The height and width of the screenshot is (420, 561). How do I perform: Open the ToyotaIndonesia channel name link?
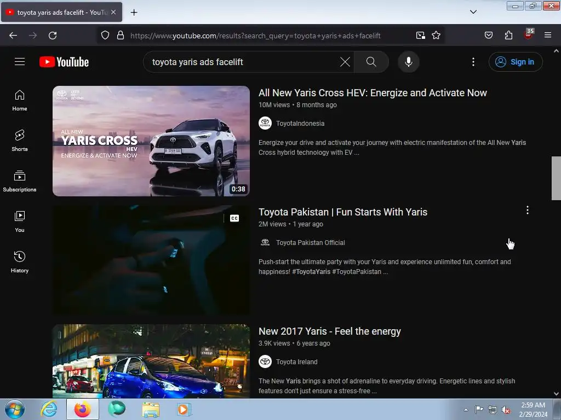[300, 123]
